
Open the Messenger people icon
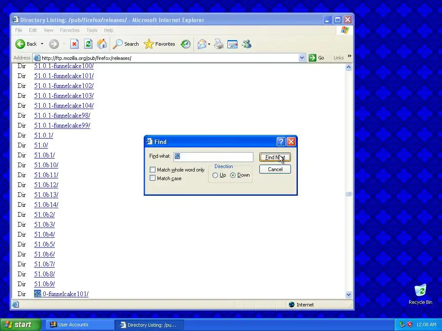point(246,44)
